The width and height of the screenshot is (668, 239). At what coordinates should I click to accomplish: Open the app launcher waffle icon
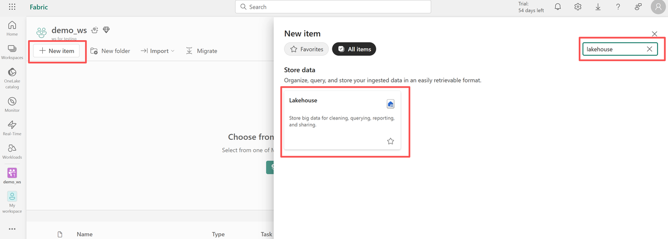coord(12,7)
